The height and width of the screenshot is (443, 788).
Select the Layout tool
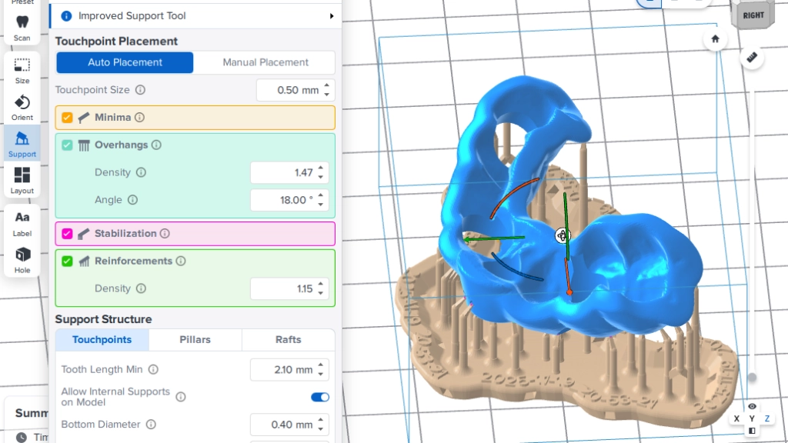click(22, 180)
